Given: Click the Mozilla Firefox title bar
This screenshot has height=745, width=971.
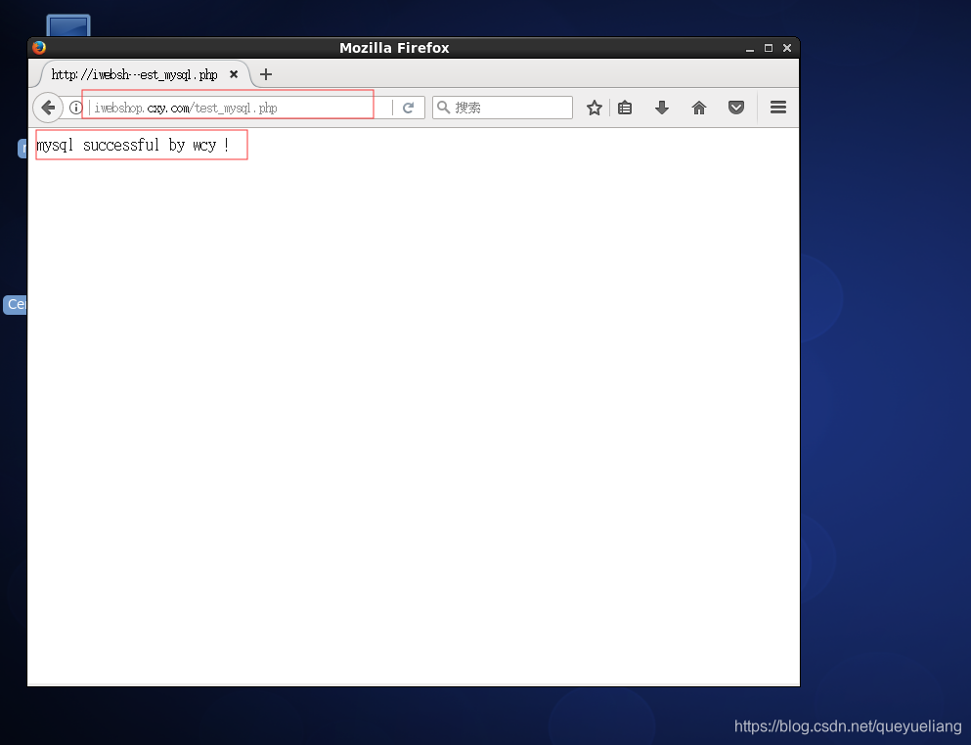Looking at the screenshot, I should [394, 48].
